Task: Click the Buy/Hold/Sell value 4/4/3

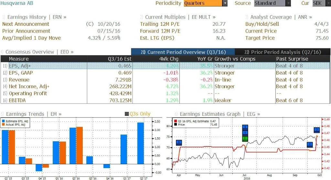Action: tap(321, 24)
